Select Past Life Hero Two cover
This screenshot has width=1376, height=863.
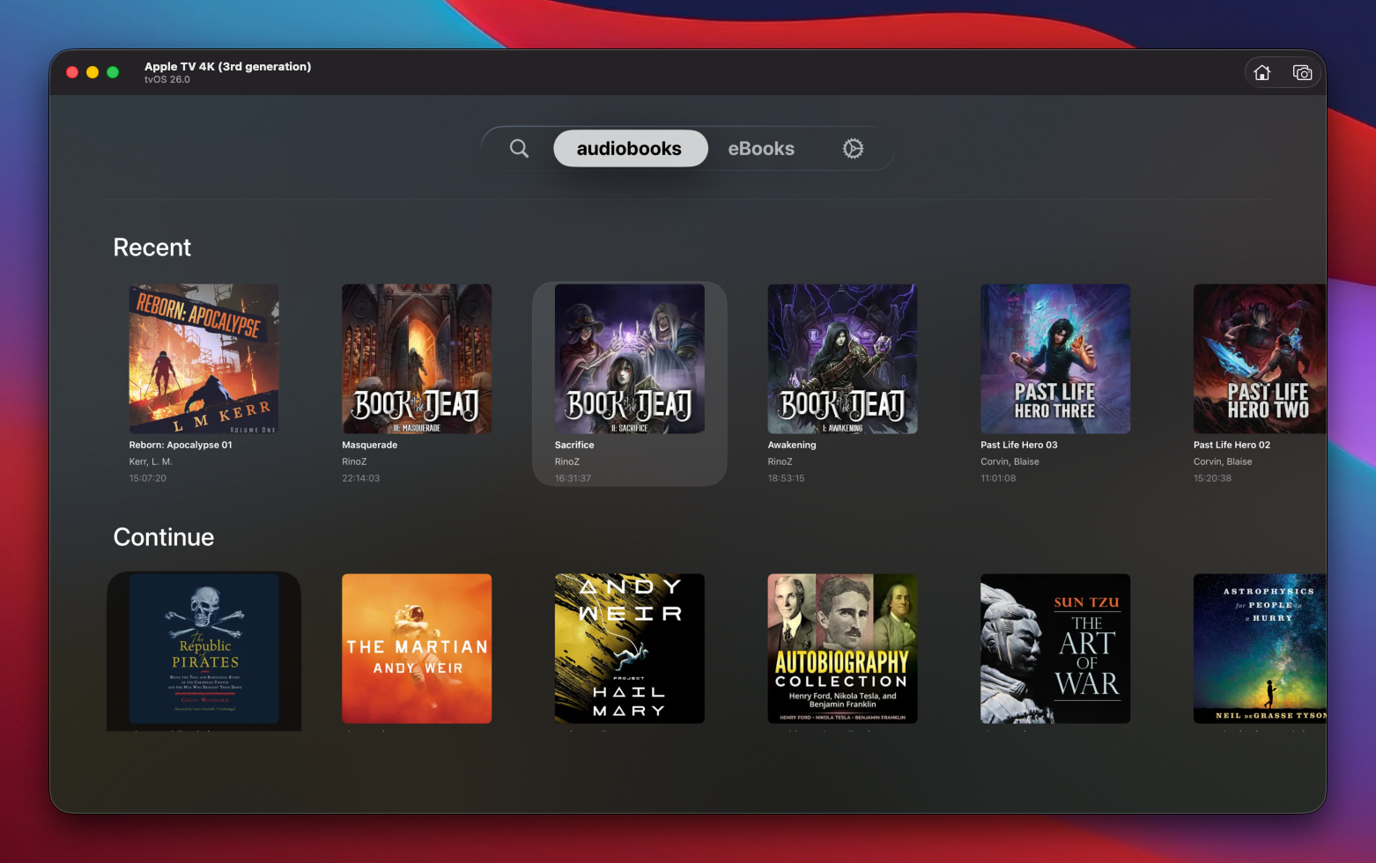point(1259,358)
